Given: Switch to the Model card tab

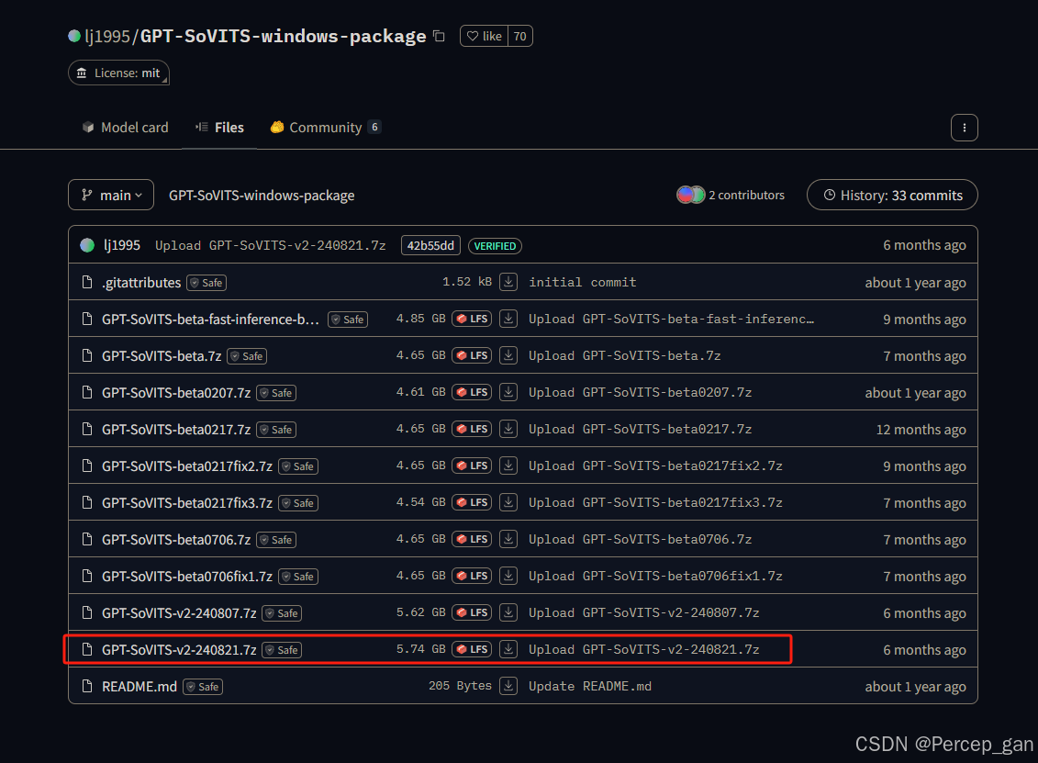Looking at the screenshot, I should point(125,127).
